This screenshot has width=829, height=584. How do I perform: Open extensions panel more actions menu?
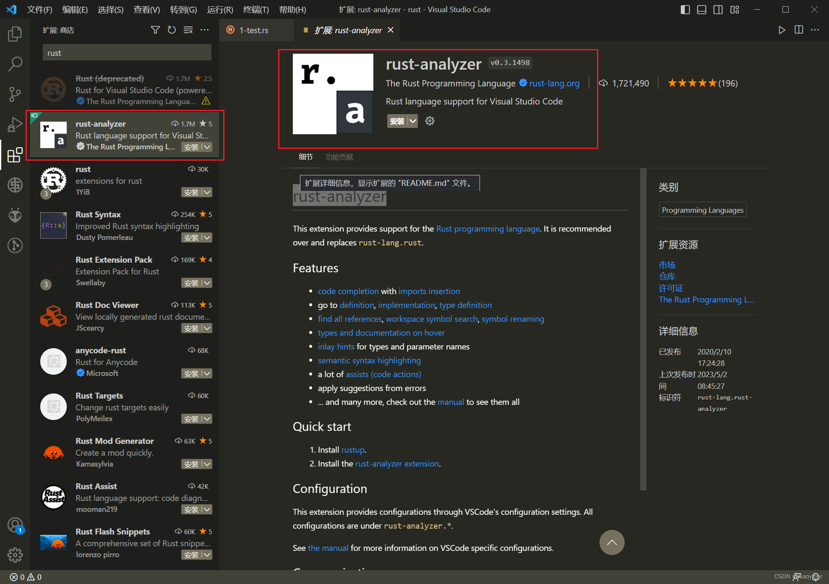click(204, 30)
